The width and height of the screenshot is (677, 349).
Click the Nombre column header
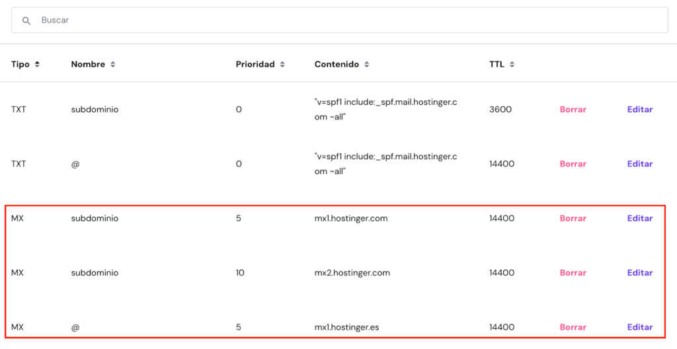(x=88, y=65)
